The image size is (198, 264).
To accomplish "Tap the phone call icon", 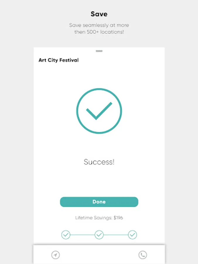I will [143, 255].
